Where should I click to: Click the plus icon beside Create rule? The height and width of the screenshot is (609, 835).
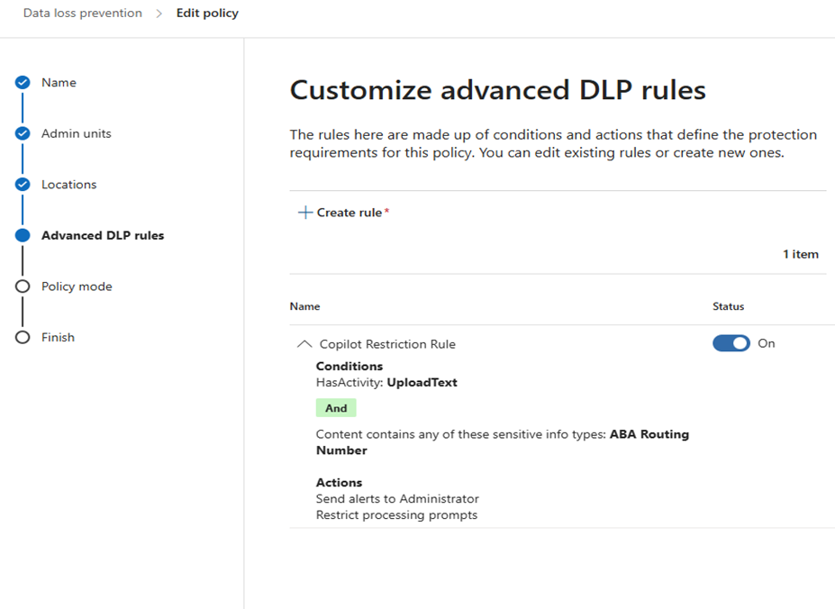pyautogui.click(x=305, y=213)
